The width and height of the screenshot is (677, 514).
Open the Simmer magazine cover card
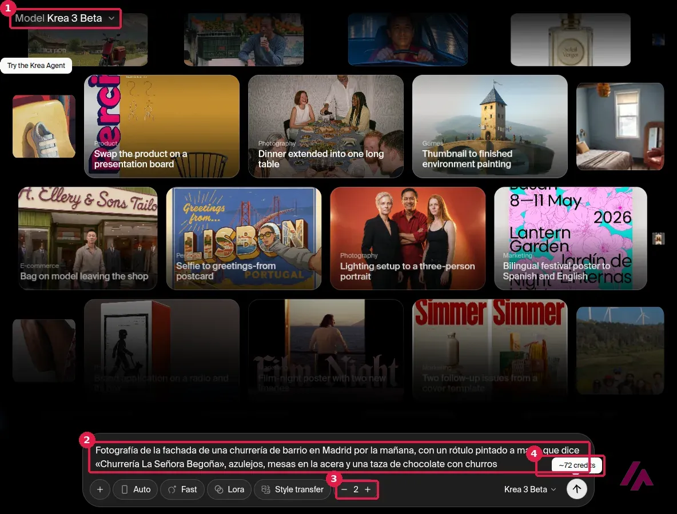click(x=490, y=350)
